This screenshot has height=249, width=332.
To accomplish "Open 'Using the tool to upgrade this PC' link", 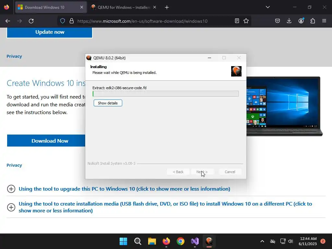I will (124, 189).
